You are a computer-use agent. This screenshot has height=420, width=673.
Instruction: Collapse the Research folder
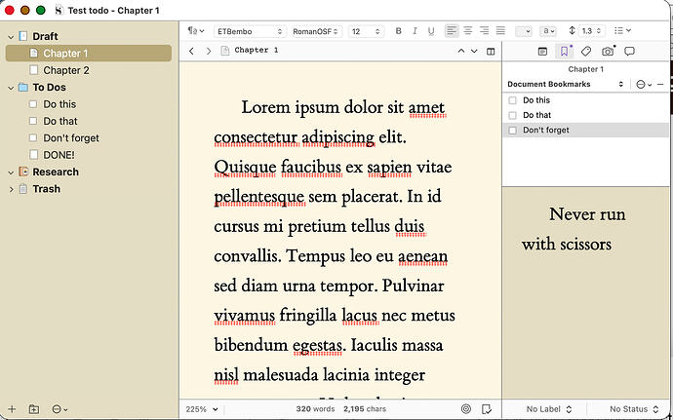pyautogui.click(x=11, y=172)
